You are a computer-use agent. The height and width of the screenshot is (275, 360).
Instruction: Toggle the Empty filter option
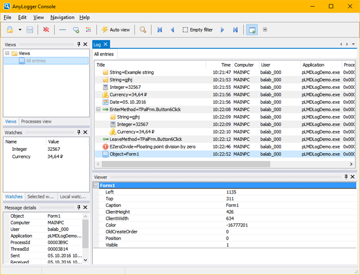click(x=197, y=29)
